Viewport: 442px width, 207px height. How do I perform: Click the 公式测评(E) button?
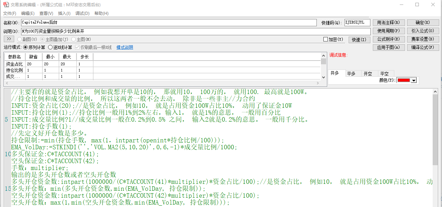389,39
